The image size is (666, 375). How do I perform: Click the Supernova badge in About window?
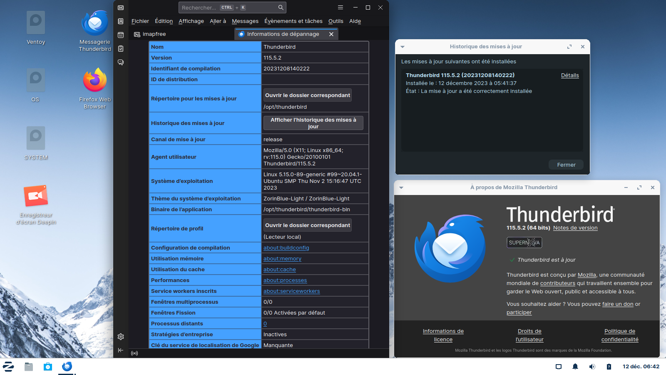(524, 242)
